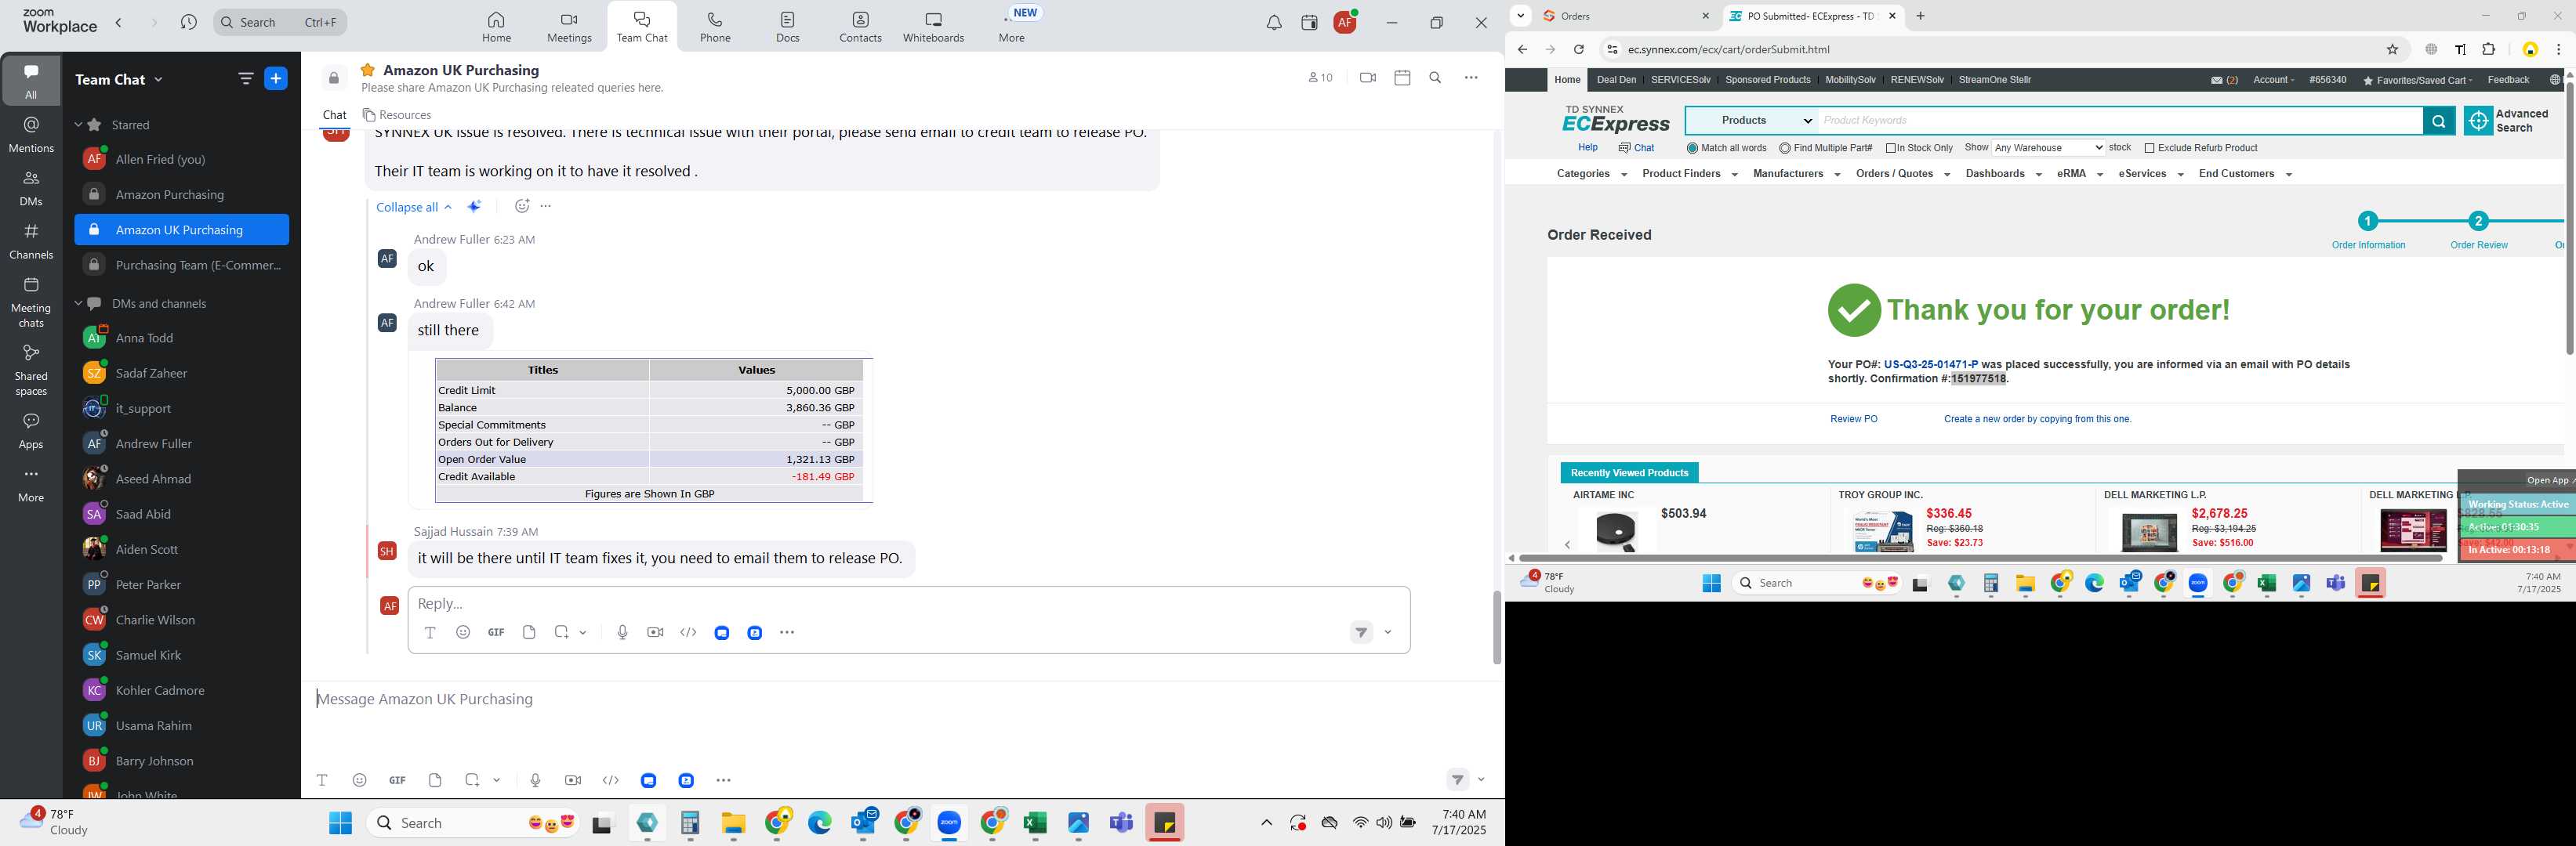The width and height of the screenshot is (2576, 846).
Task: Open the Meetings tab in Zoom
Action: [569, 27]
